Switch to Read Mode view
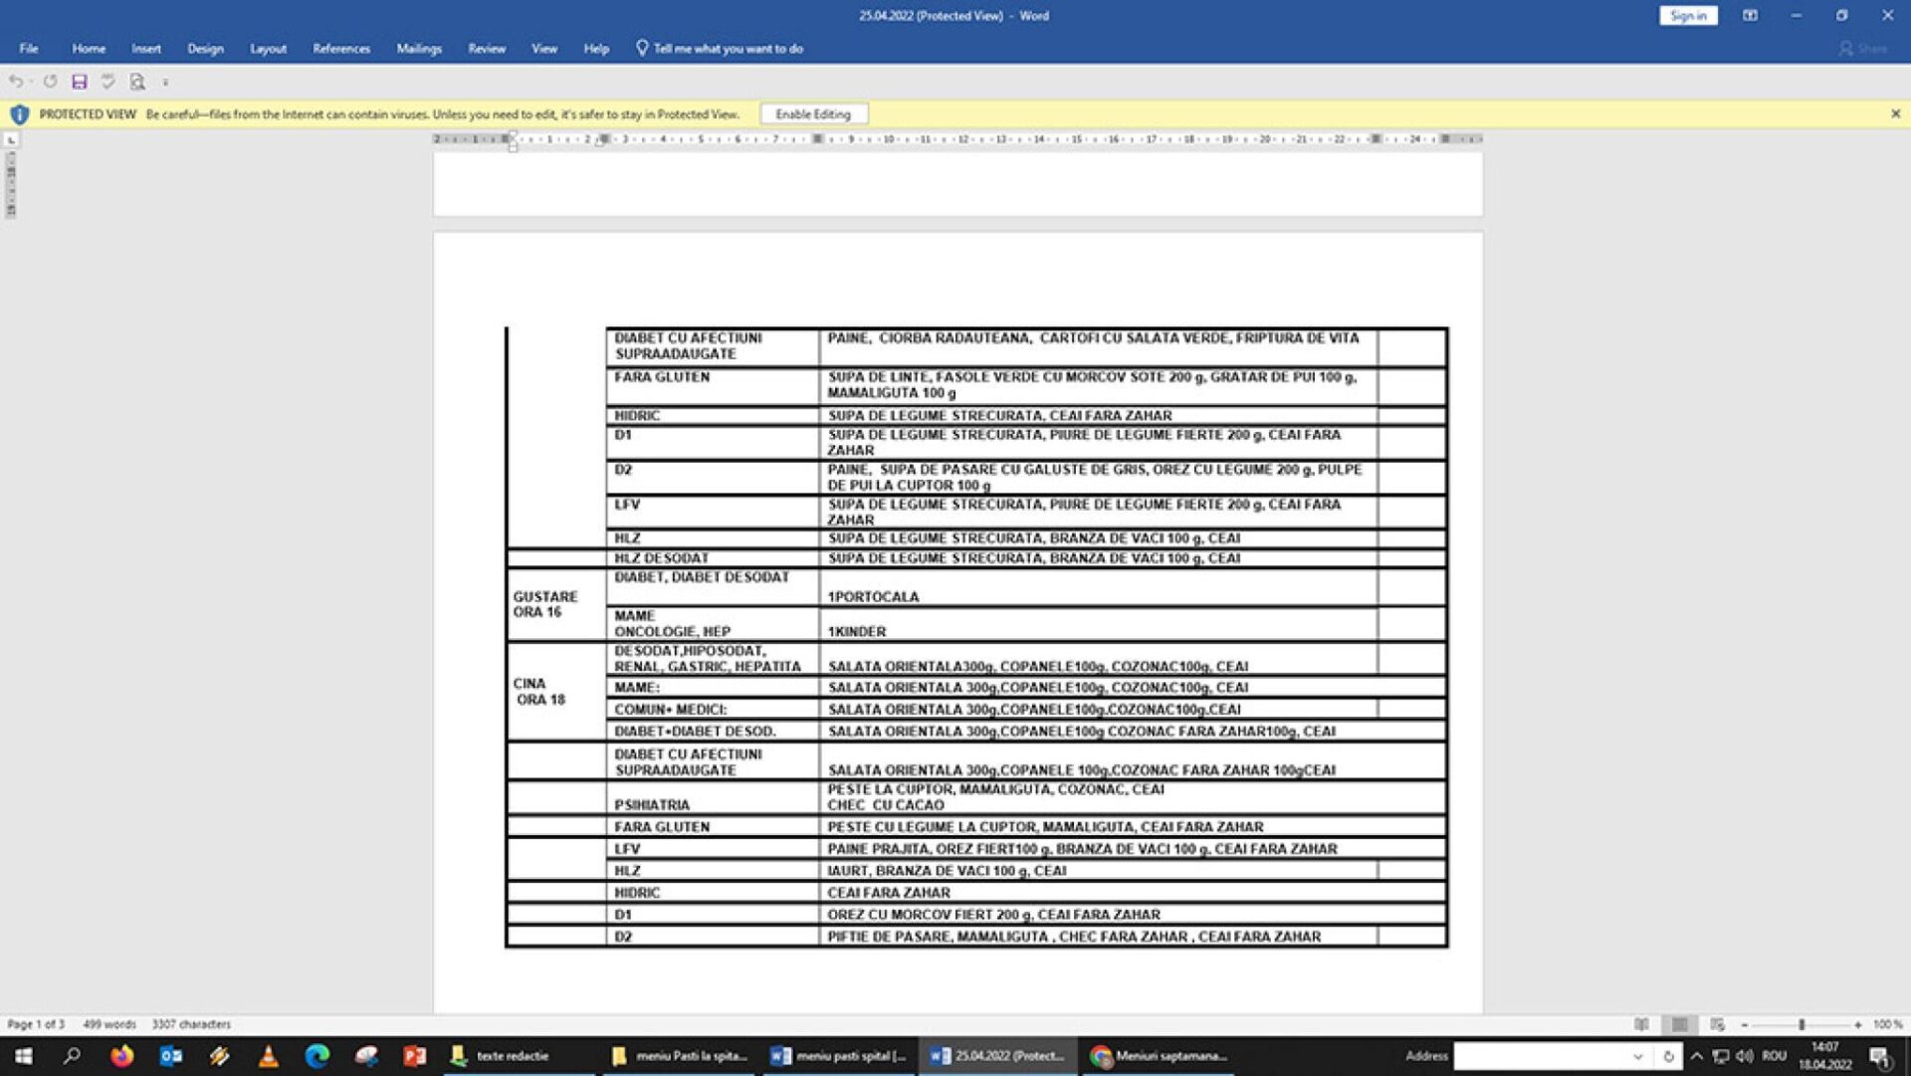Image resolution: width=1911 pixels, height=1076 pixels. pyautogui.click(x=1641, y=1024)
